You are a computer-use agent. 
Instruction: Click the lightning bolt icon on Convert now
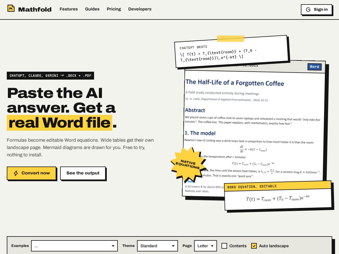tap(16, 173)
